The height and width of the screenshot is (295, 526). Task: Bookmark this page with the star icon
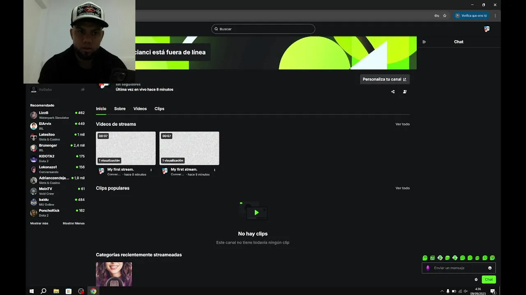coord(445,16)
